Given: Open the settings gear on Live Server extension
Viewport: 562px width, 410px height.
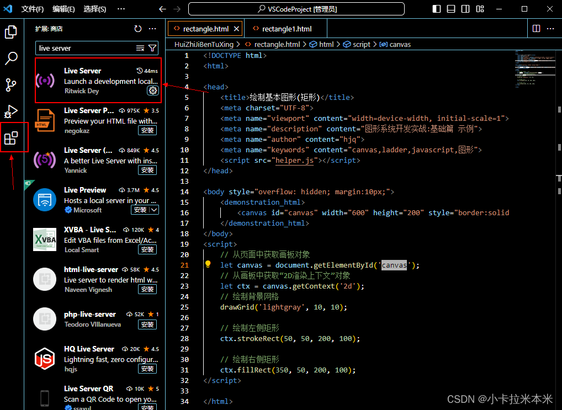Looking at the screenshot, I should tap(153, 91).
